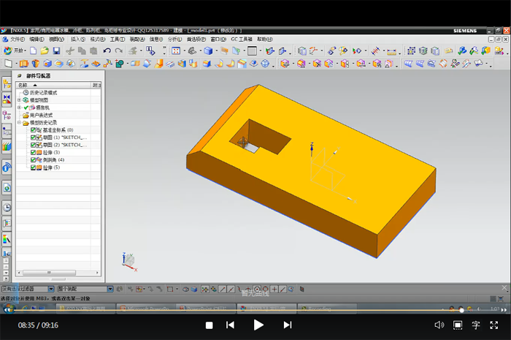Screen dimensions: 511x340
Task: Open the History clock tab in the sidebar
Action: (x=7, y=207)
